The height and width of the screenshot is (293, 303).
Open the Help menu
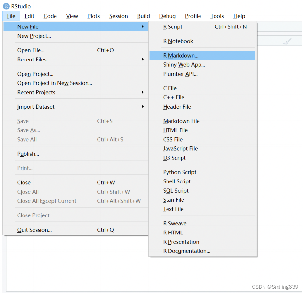pos(239,16)
